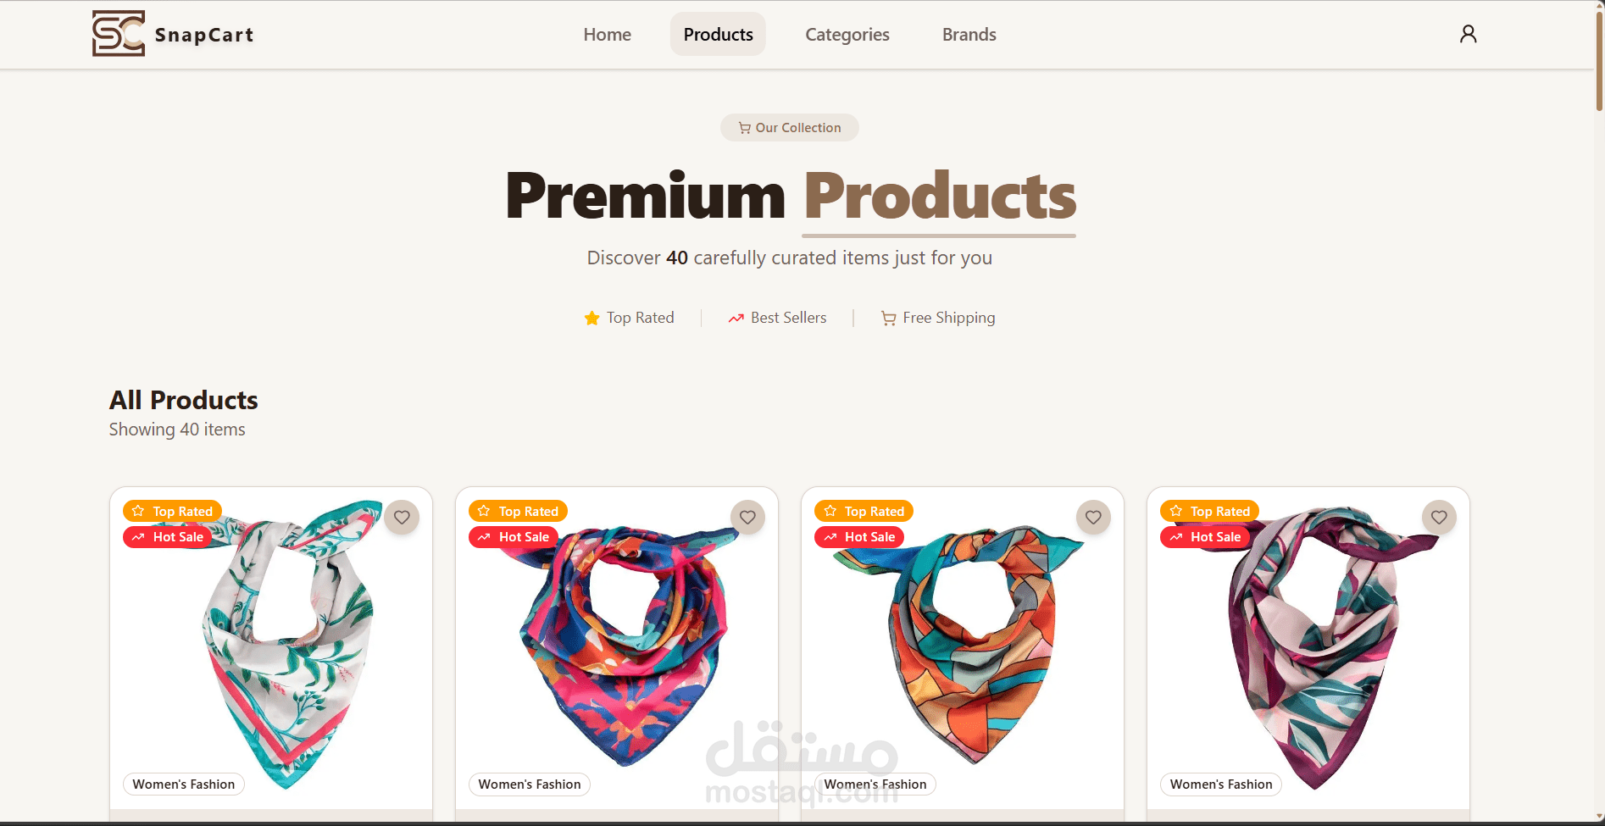Select the Products navigation tab

(x=718, y=35)
